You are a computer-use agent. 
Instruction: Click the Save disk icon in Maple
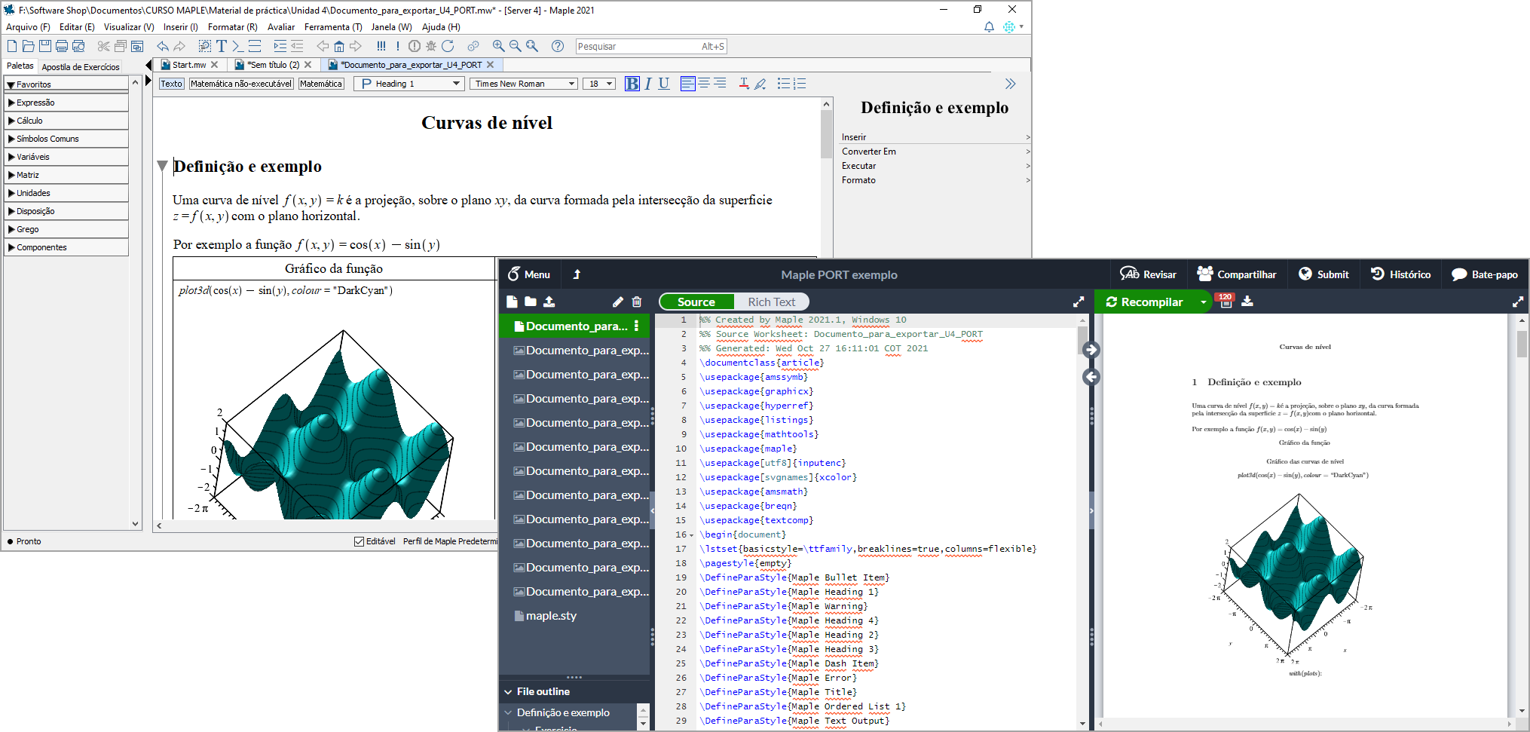click(x=45, y=46)
